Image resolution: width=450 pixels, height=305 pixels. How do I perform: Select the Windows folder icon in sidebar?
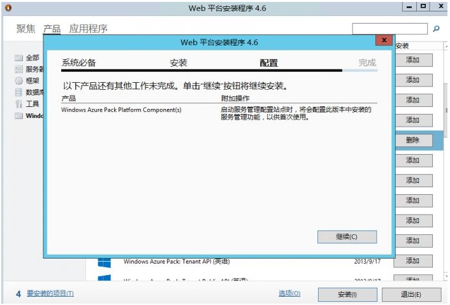tap(18, 116)
